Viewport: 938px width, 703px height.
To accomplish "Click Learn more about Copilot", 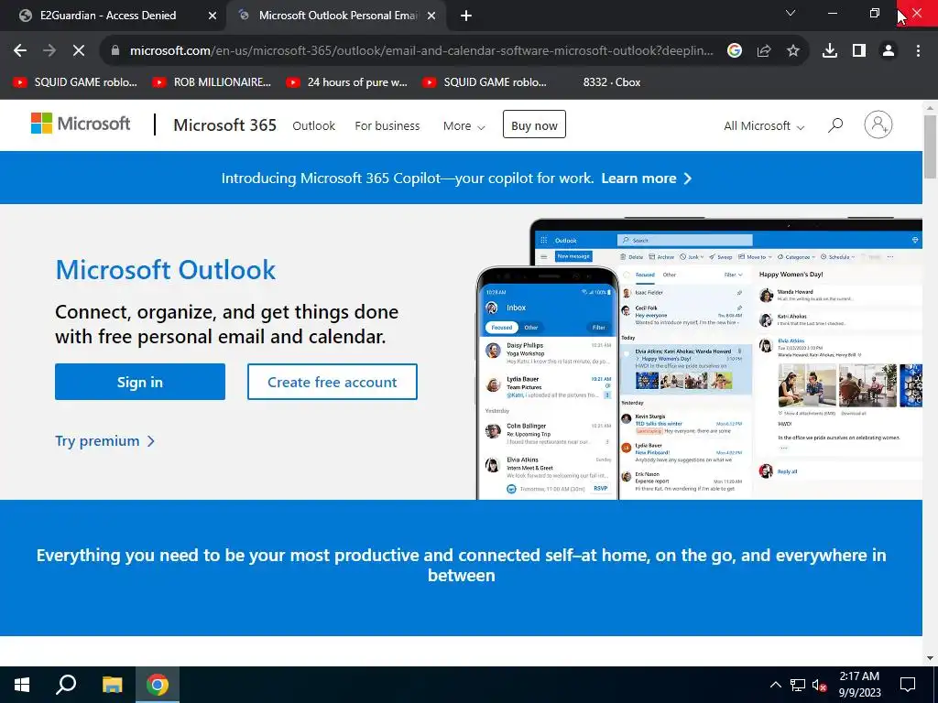I will [x=646, y=178].
